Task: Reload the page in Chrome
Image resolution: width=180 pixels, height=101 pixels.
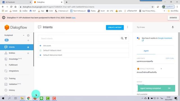Action: 11,7
